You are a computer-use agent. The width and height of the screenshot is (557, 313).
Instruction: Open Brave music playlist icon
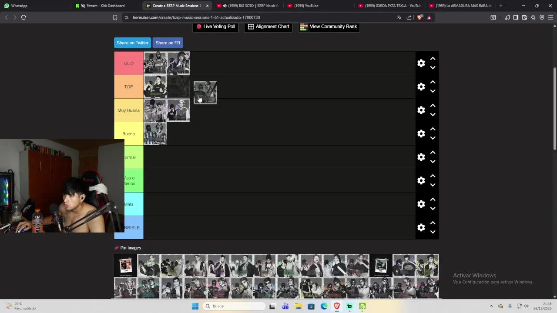[507, 17]
